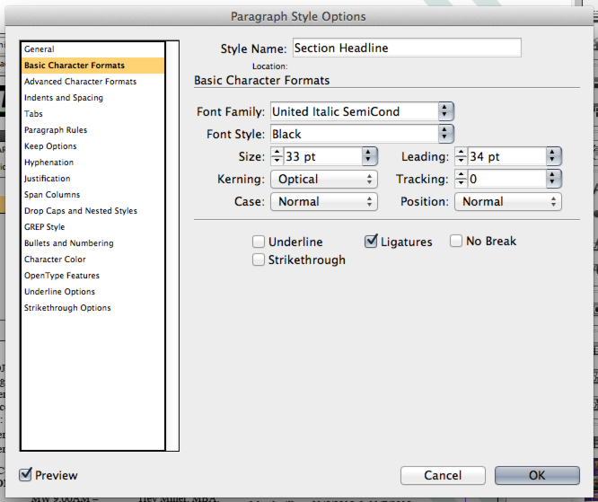Screen dimensions: 598x502
Task: Select Span Columns category
Action: pos(92,195)
